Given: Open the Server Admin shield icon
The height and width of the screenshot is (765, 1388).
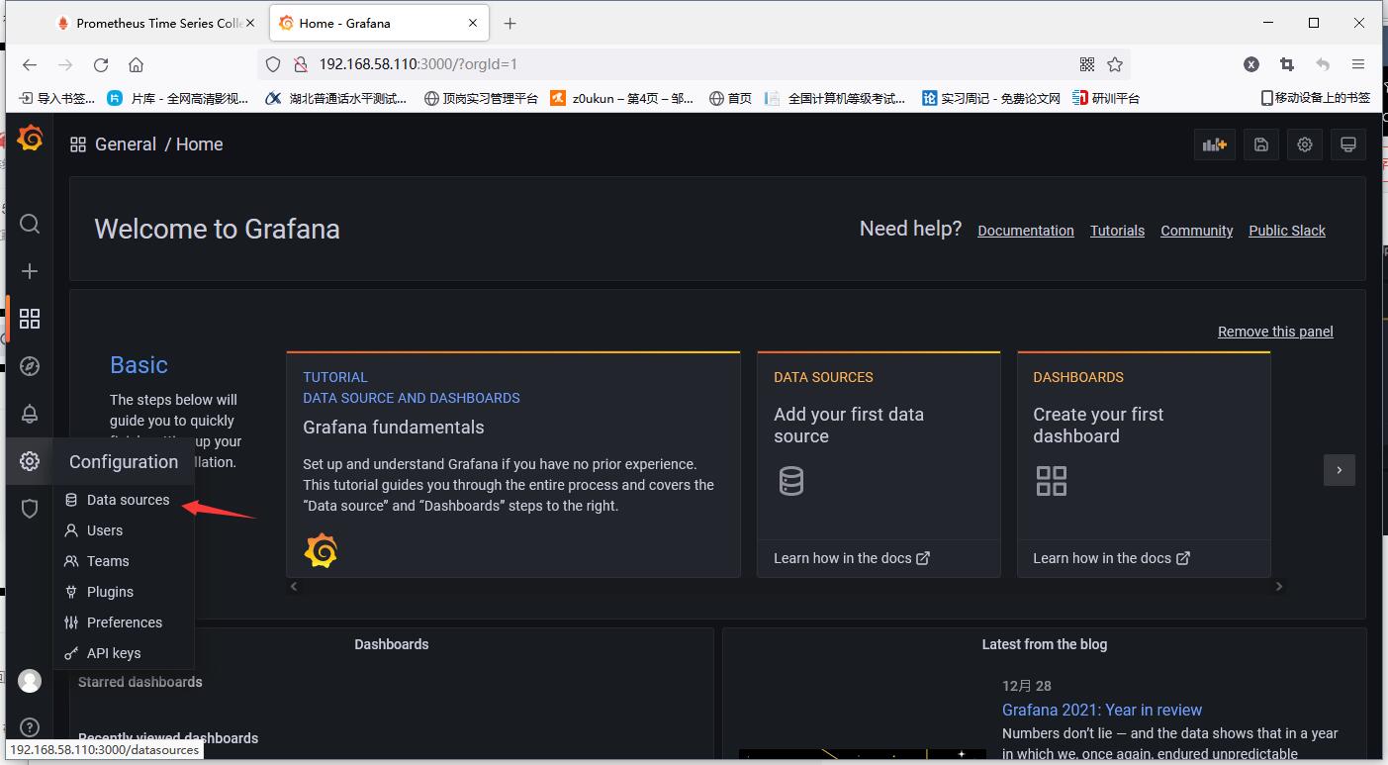Looking at the screenshot, I should [x=30, y=509].
